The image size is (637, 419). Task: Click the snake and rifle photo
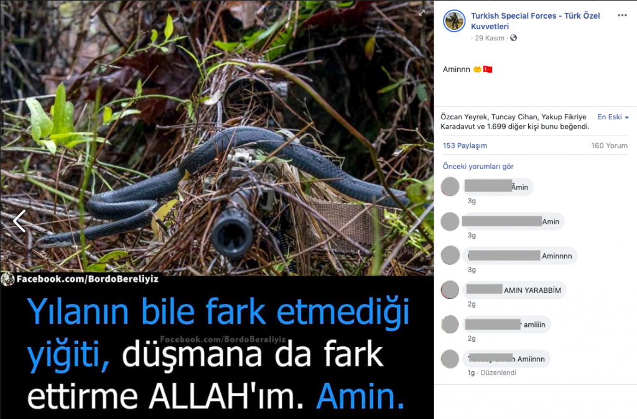217,138
